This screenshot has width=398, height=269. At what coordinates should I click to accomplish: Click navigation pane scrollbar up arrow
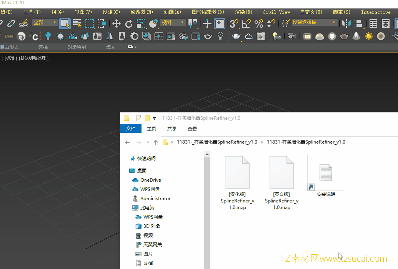point(207,154)
